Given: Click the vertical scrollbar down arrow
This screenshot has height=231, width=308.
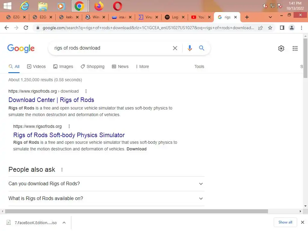Looking at the screenshot, I should coord(305,206).
